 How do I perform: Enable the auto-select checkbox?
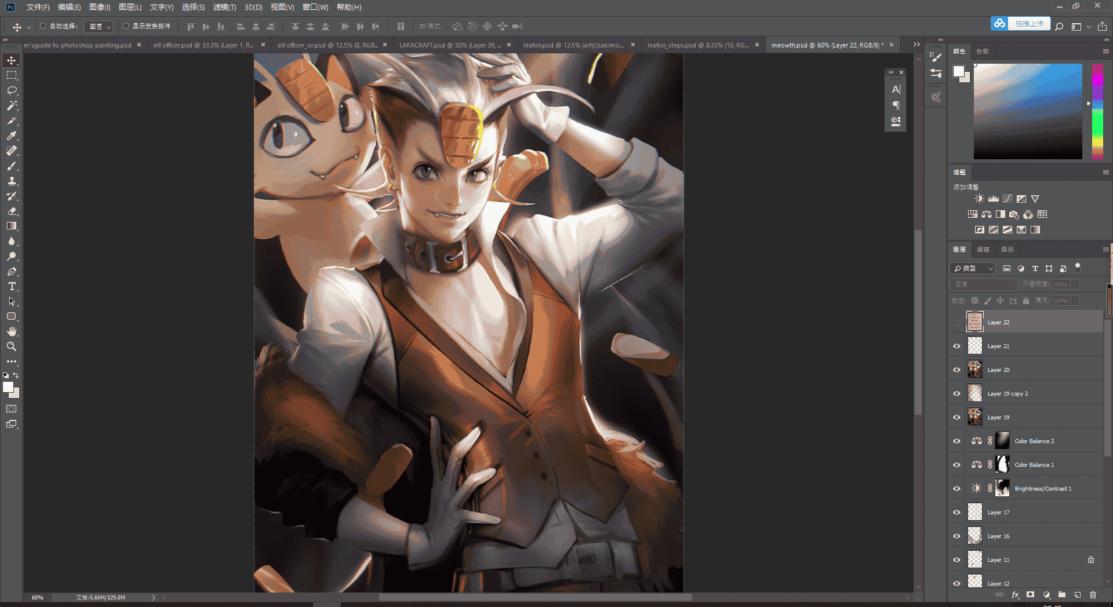(x=43, y=26)
